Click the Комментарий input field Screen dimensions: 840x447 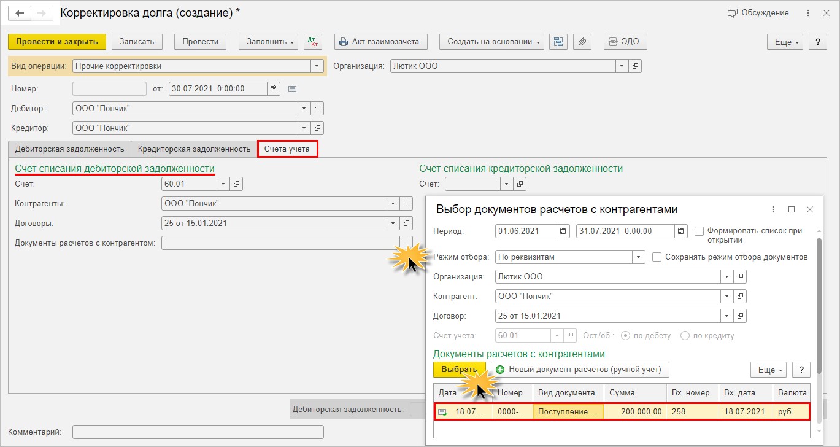click(x=198, y=432)
